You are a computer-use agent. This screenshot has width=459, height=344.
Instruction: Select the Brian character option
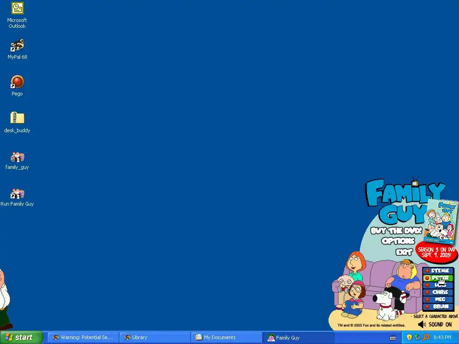tap(438, 306)
